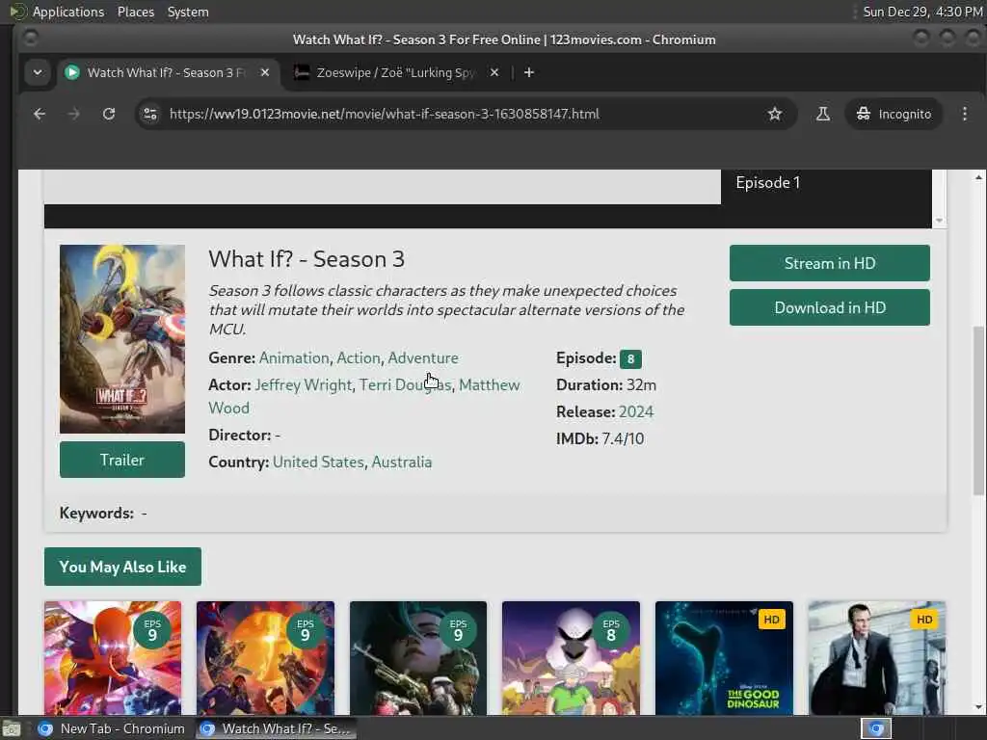Bookmark this page with the star icon

(x=774, y=114)
